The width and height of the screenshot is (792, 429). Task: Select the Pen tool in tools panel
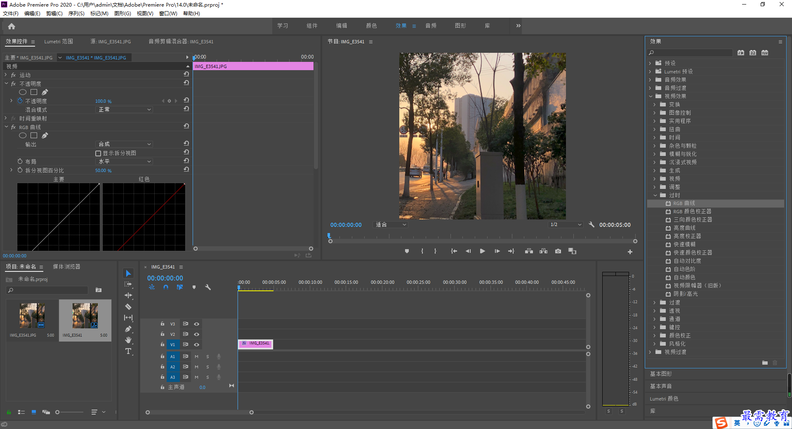[128, 329]
